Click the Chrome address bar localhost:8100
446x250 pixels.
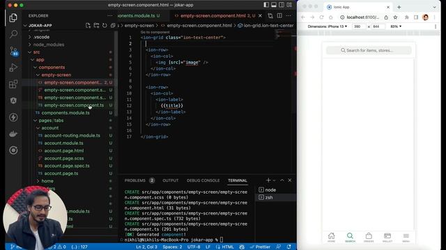pyautogui.click(x=362, y=17)
